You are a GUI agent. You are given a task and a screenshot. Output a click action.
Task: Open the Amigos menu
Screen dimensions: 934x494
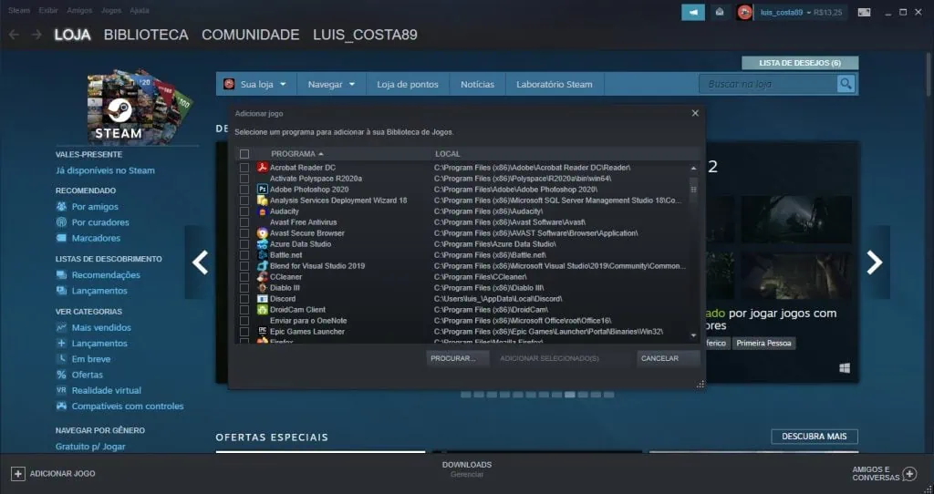pos(79,10)
